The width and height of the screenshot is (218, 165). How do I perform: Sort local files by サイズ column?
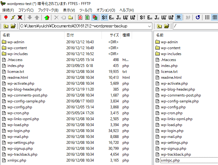(x=114, y=35)
